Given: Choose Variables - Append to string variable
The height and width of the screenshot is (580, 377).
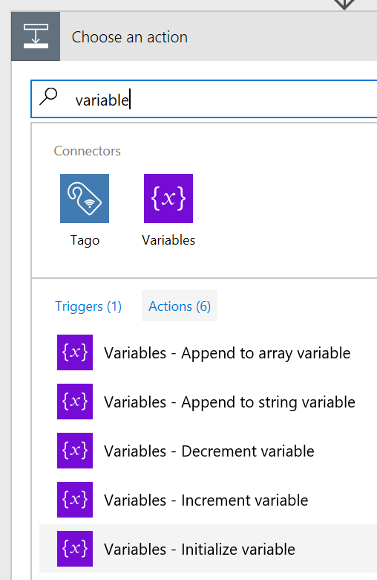Looking at the screenshot, I should click(209, 402).
